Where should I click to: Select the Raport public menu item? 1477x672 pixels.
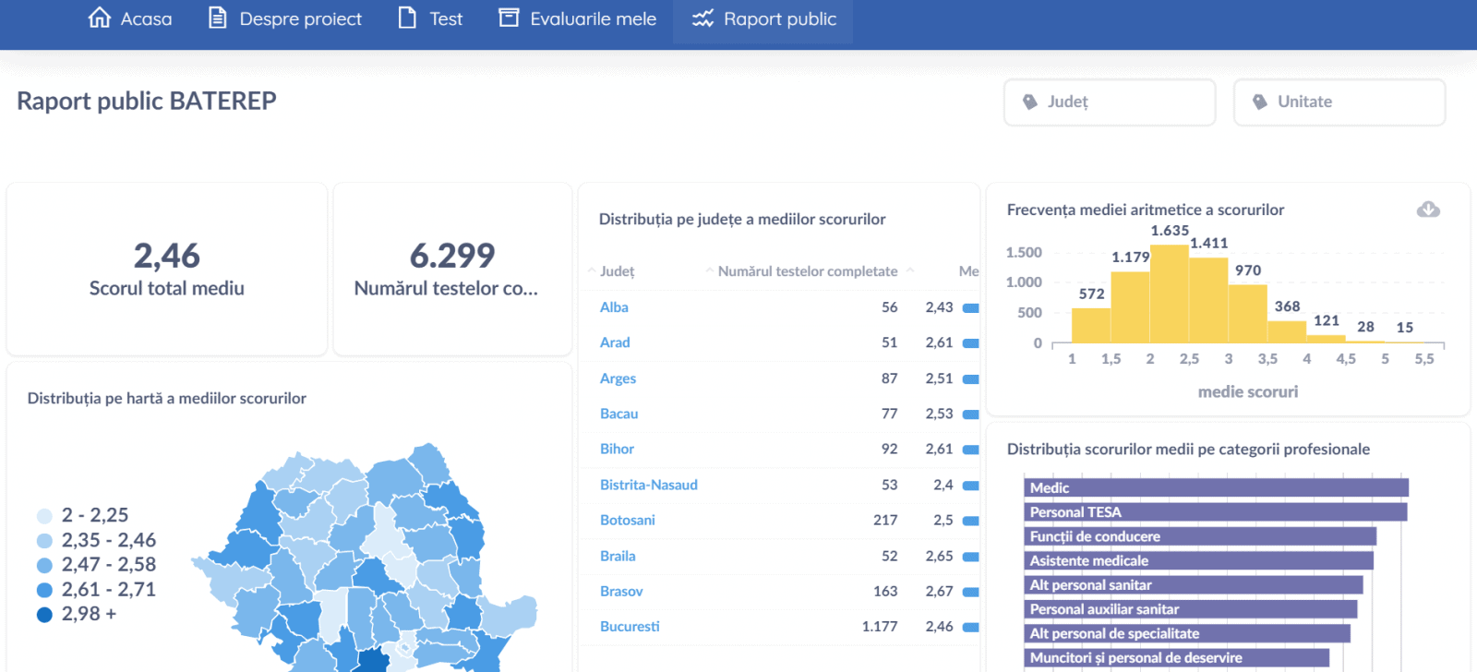pos(763,18)
